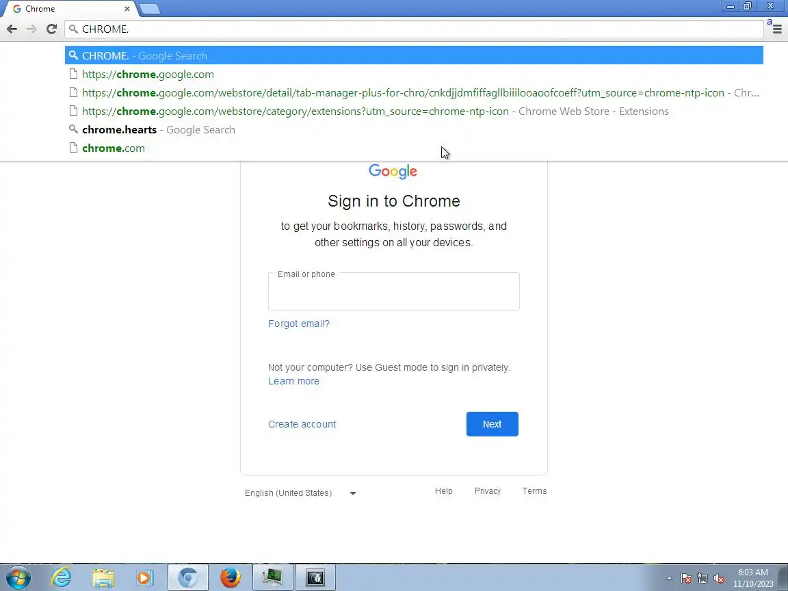Select the Chrome tab

pyautogui.click(x=70, y=9)
